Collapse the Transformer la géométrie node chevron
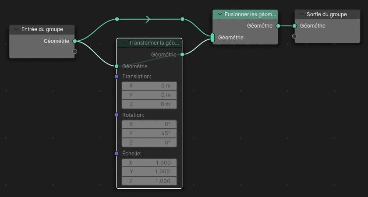Image resolution: width=368 pixels, height=197 pixels. coord(124,42)
